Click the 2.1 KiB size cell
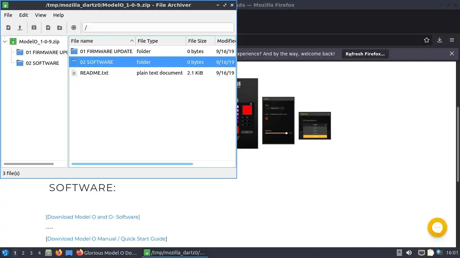 (x=195, y=73)
